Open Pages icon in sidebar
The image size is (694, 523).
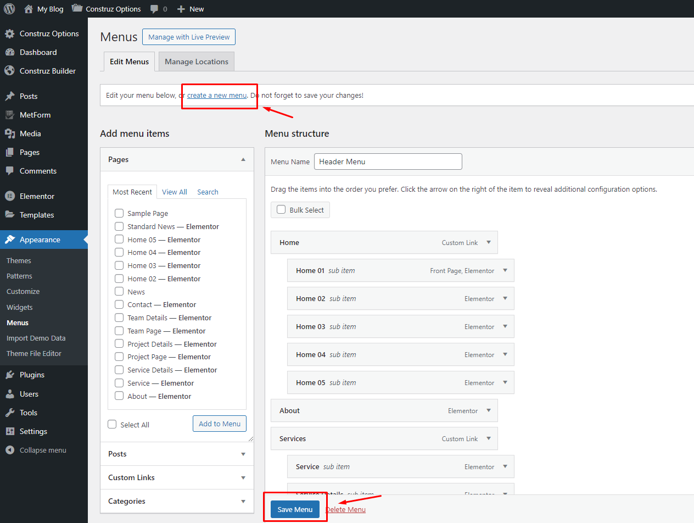click(9, 152)
